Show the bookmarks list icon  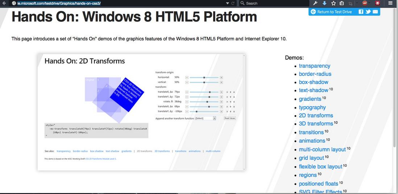[342, 3]
